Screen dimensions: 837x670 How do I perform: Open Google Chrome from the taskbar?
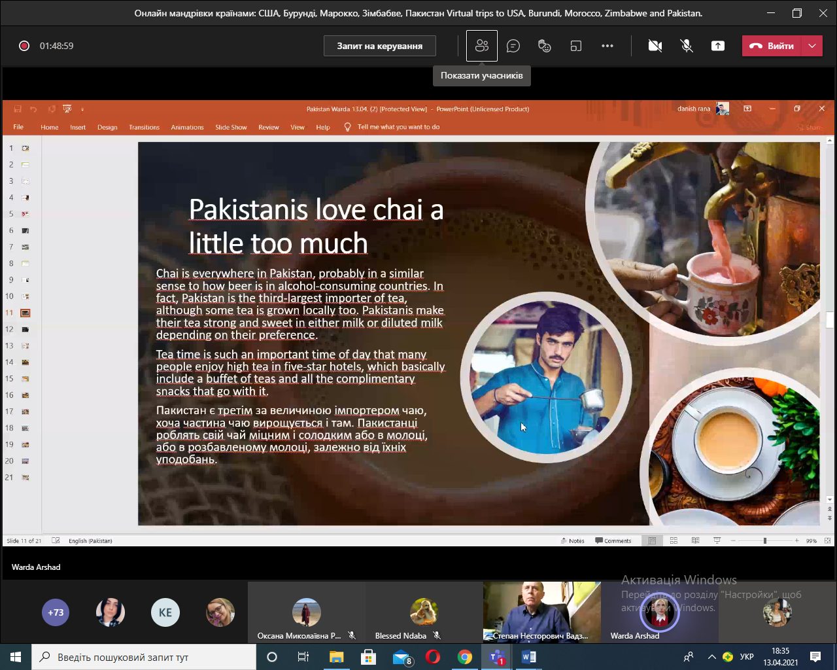click(465, 657)
